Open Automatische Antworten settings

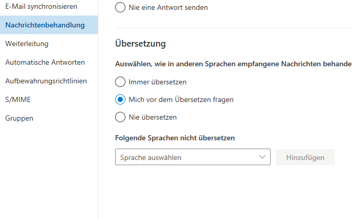click(x=45, y=62)
